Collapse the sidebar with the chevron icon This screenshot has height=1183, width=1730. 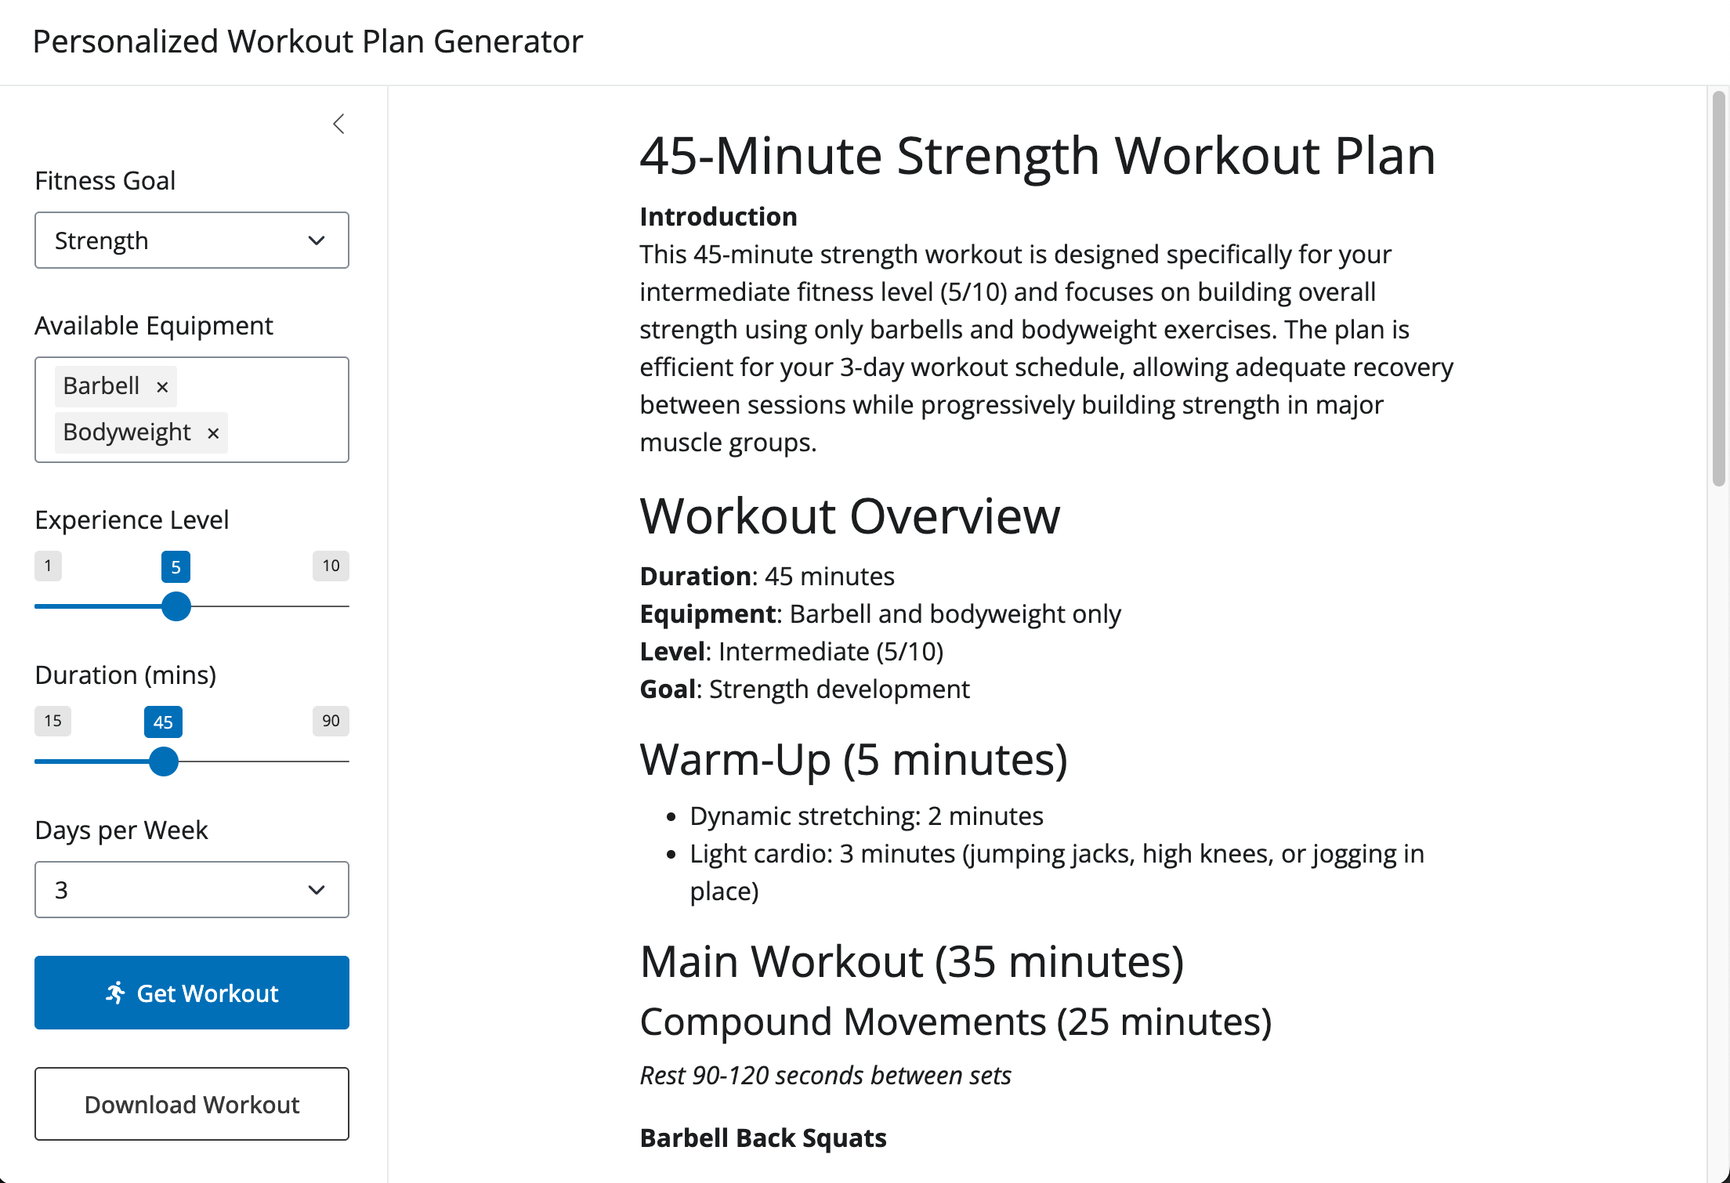pos(338,124)
